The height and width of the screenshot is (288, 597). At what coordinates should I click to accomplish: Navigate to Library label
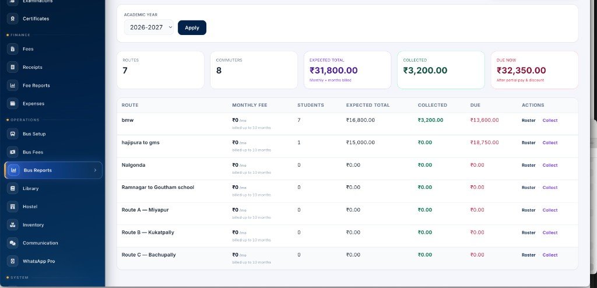[x=30, y=188]
